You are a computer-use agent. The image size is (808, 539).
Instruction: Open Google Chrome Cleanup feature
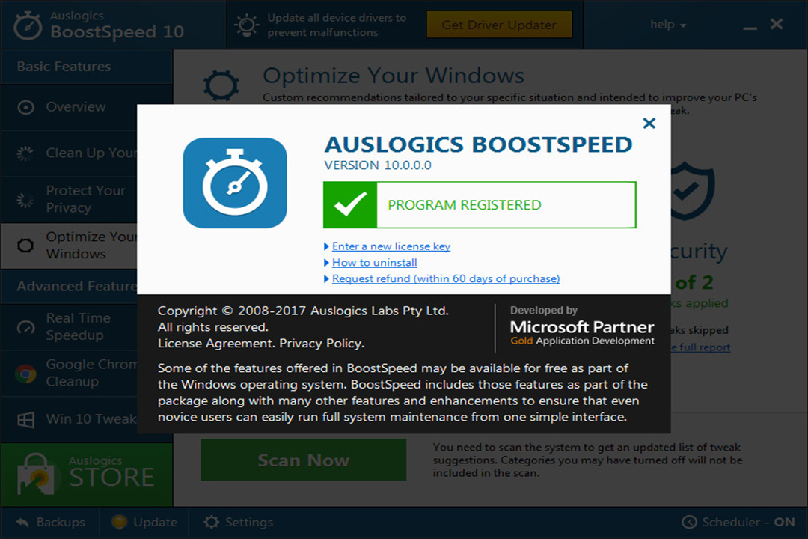(69, 373)
